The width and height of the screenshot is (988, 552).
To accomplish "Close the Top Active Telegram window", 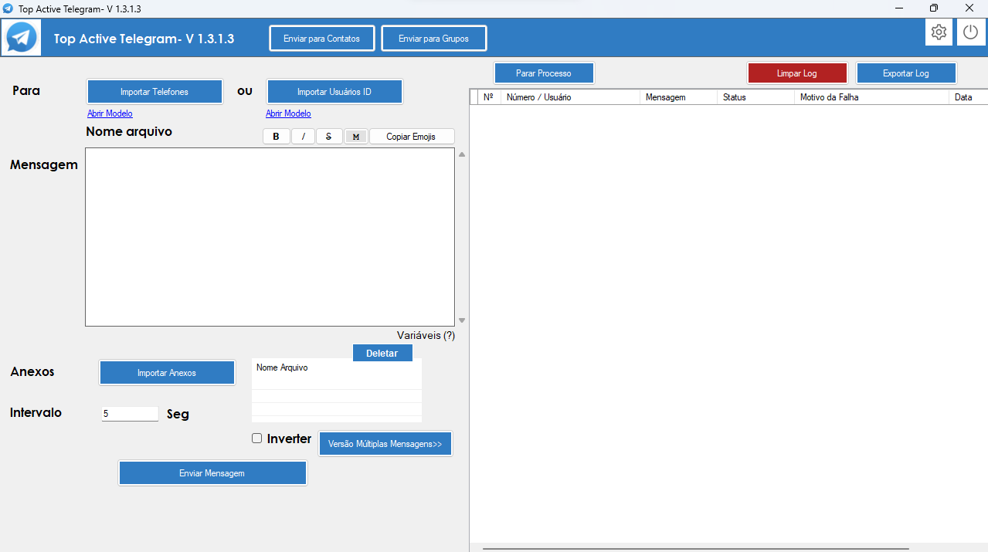I will point(969,8).
